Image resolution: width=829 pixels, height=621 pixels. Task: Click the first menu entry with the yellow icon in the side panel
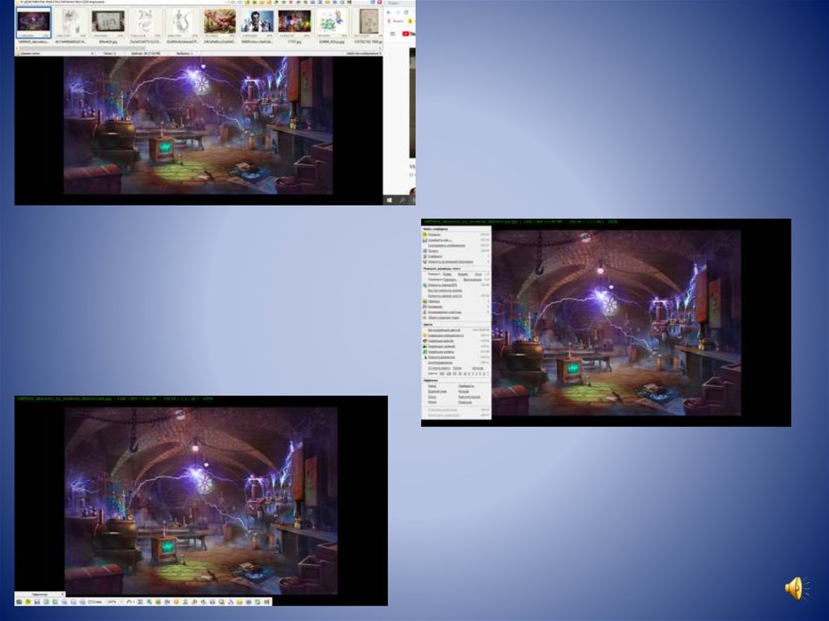pyautogui.click(x=455, y=234)
